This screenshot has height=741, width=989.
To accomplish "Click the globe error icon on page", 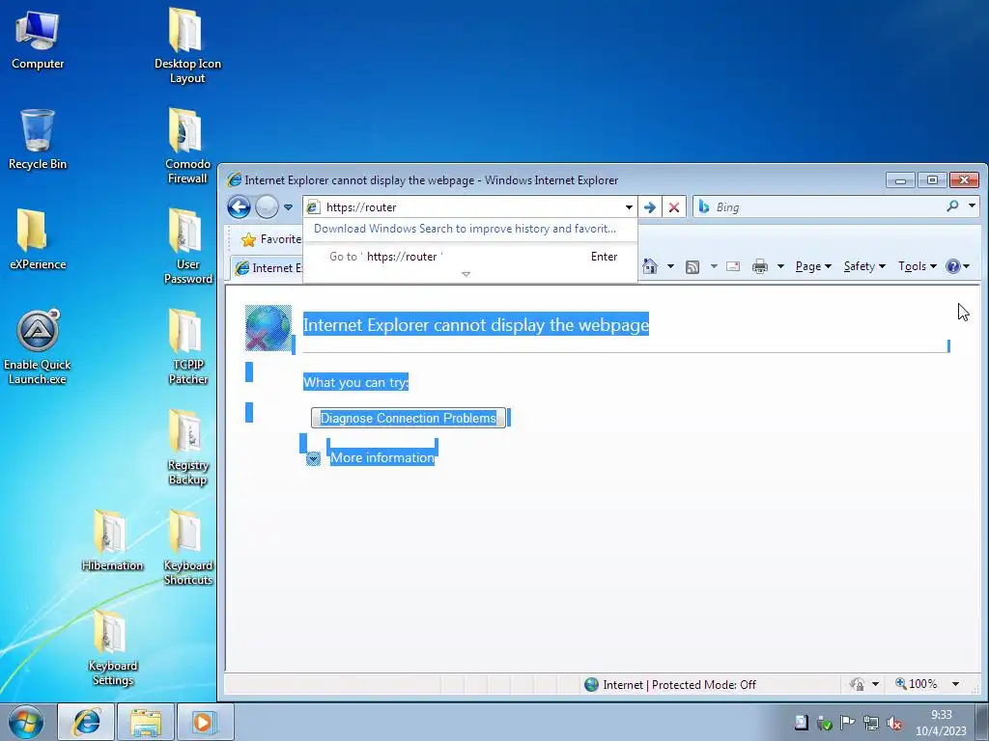I will click(268, 328).
